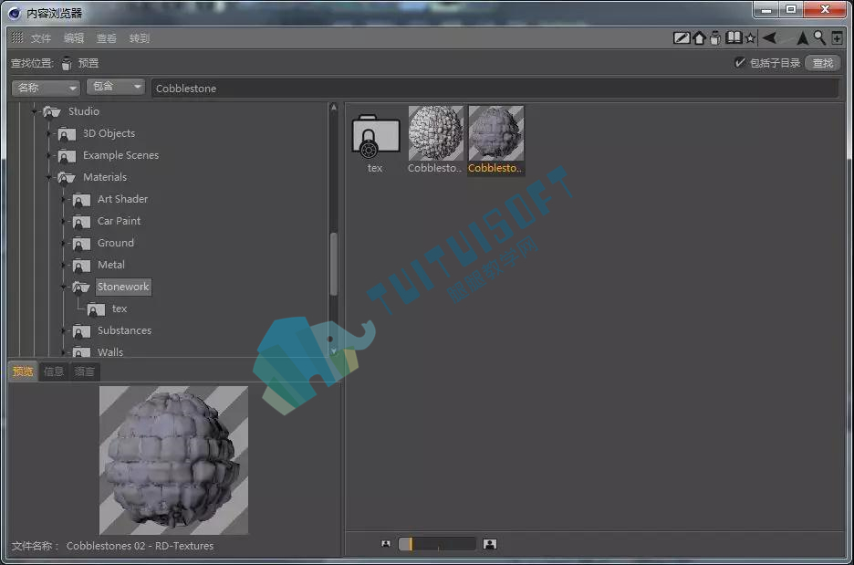Go to home folder via house icon
854x565 pixels.
(x=699, y=38)
